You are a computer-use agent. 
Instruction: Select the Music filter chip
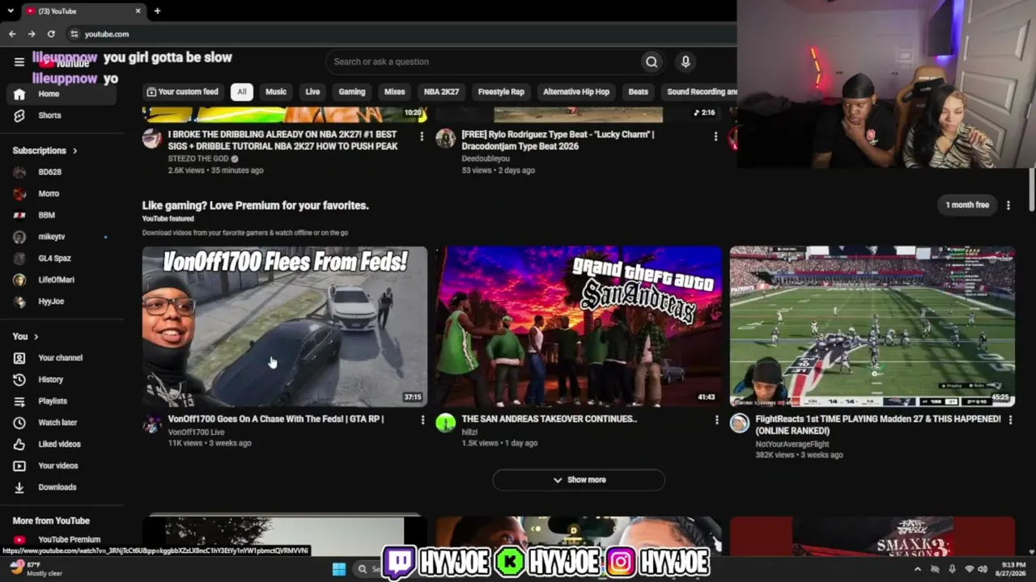[x=276, y=92]
